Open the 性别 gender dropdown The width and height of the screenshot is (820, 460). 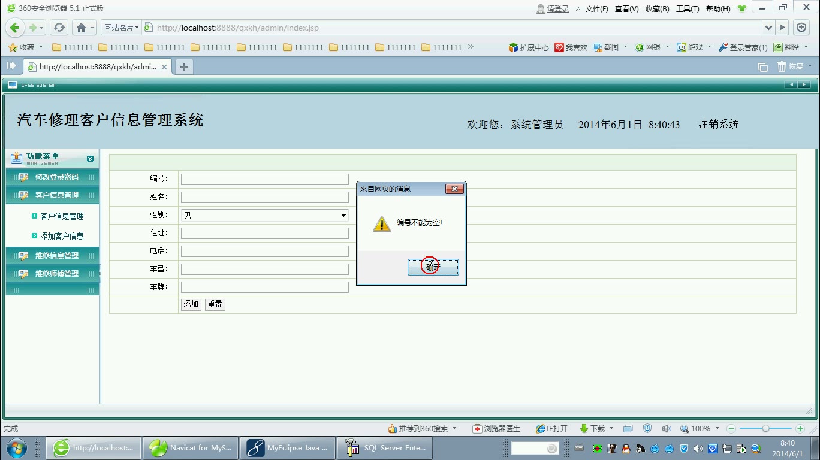click(x=264, y=216)
